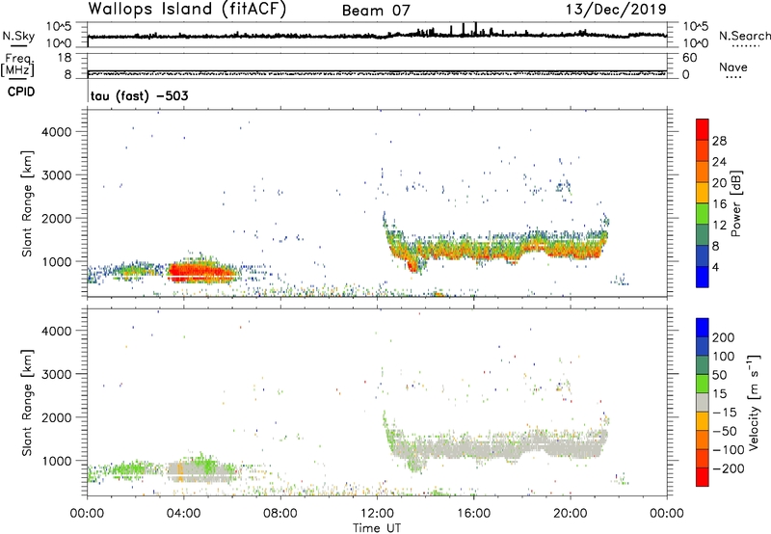Image resolution: width=771 pixels, height=534 pixels.
Task: Click '2000' on the velocity panel range axis
Action: (57, 417)
